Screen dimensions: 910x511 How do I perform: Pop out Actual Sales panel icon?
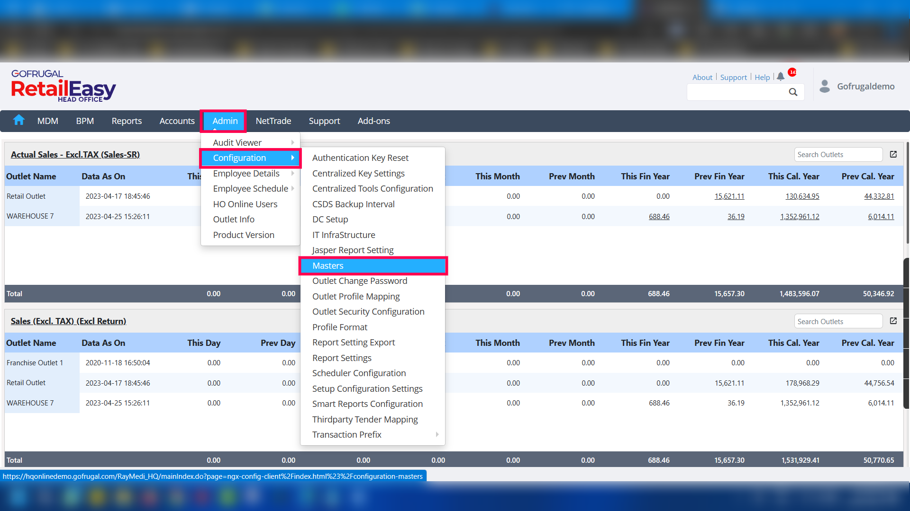893,154
